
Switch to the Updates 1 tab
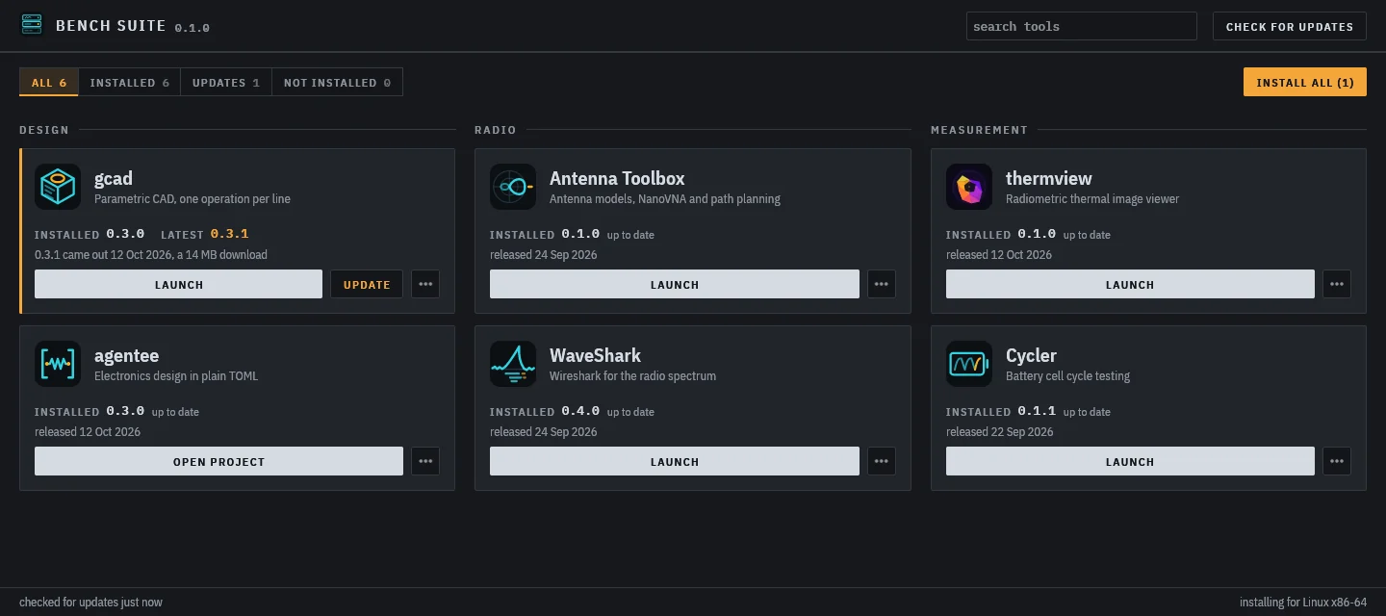coord(226,83)
